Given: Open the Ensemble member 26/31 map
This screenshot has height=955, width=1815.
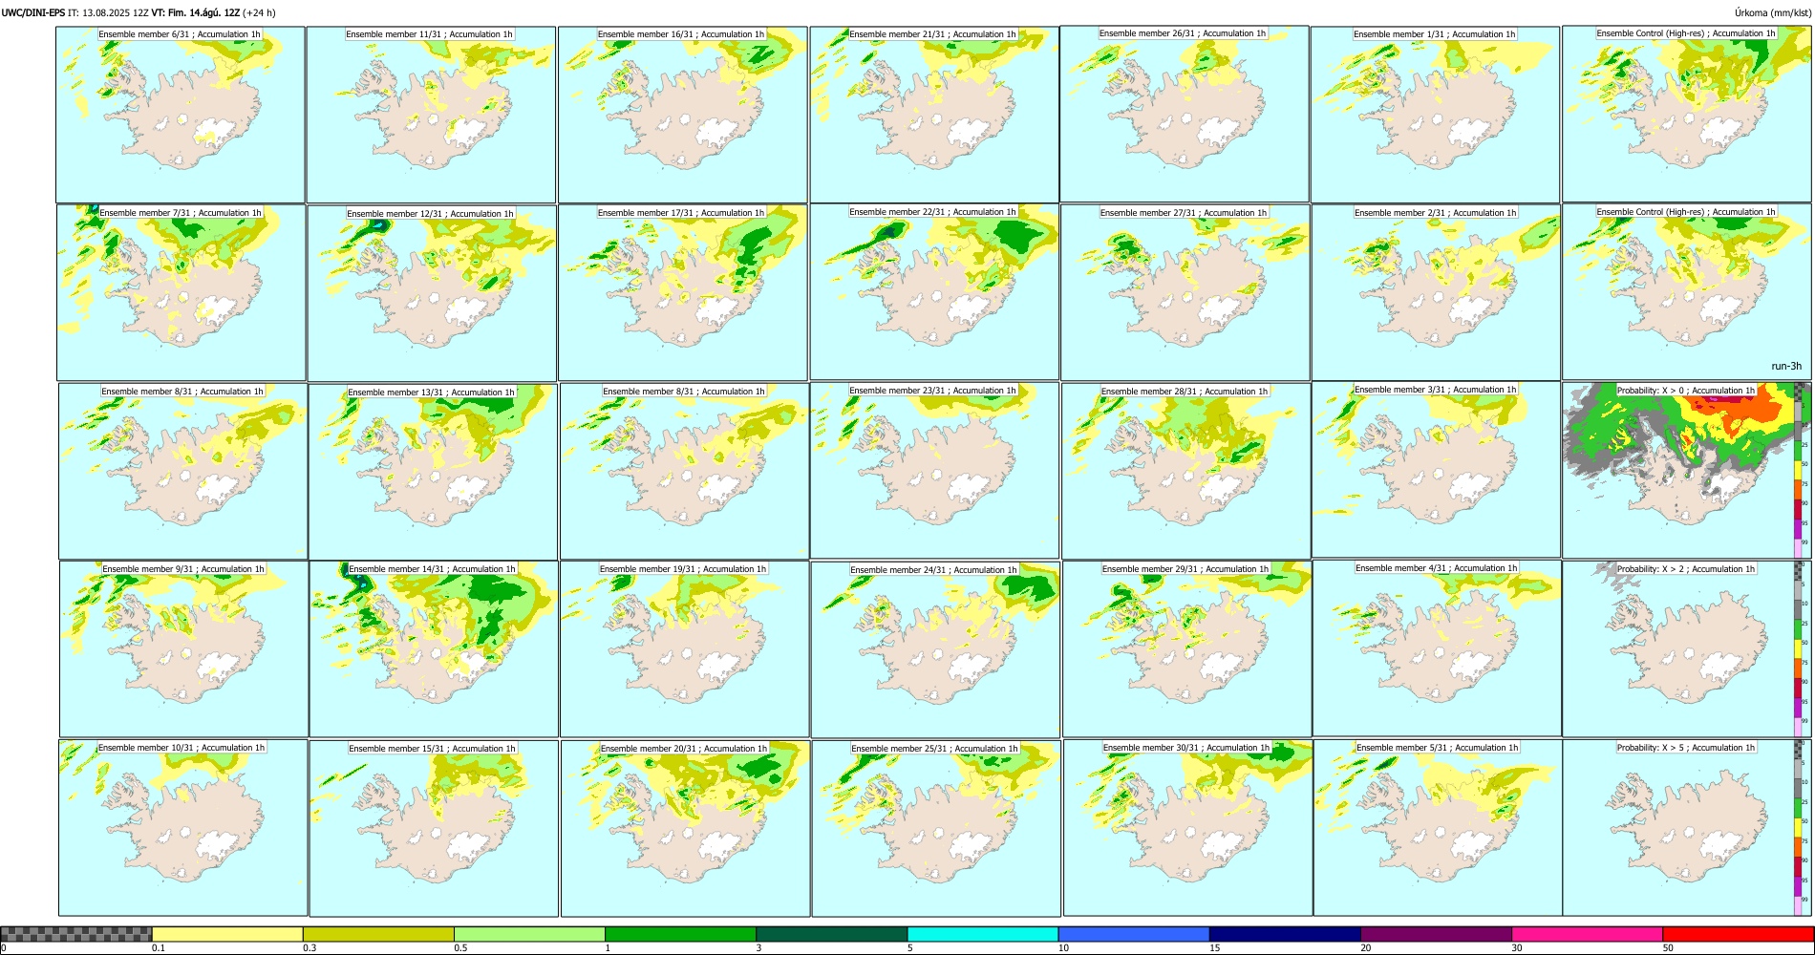Looking at the screenshot, I should click(1185, 115).
